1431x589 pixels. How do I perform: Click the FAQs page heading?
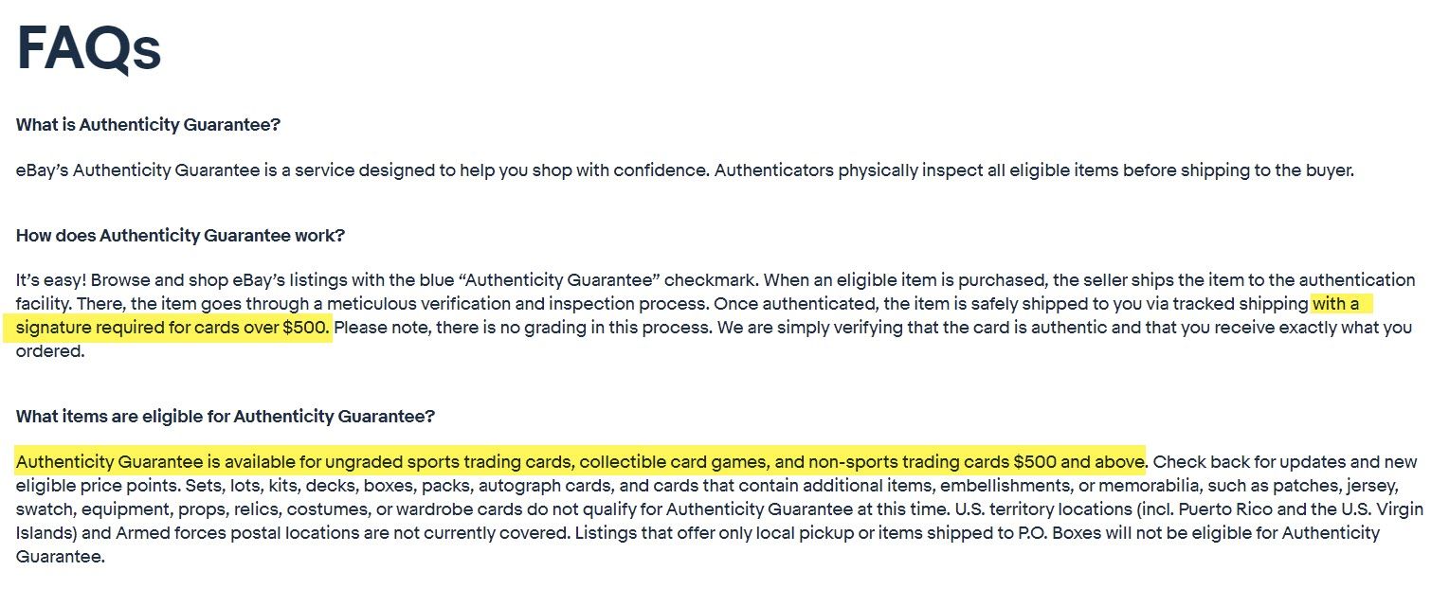click(x=89, y=48)
